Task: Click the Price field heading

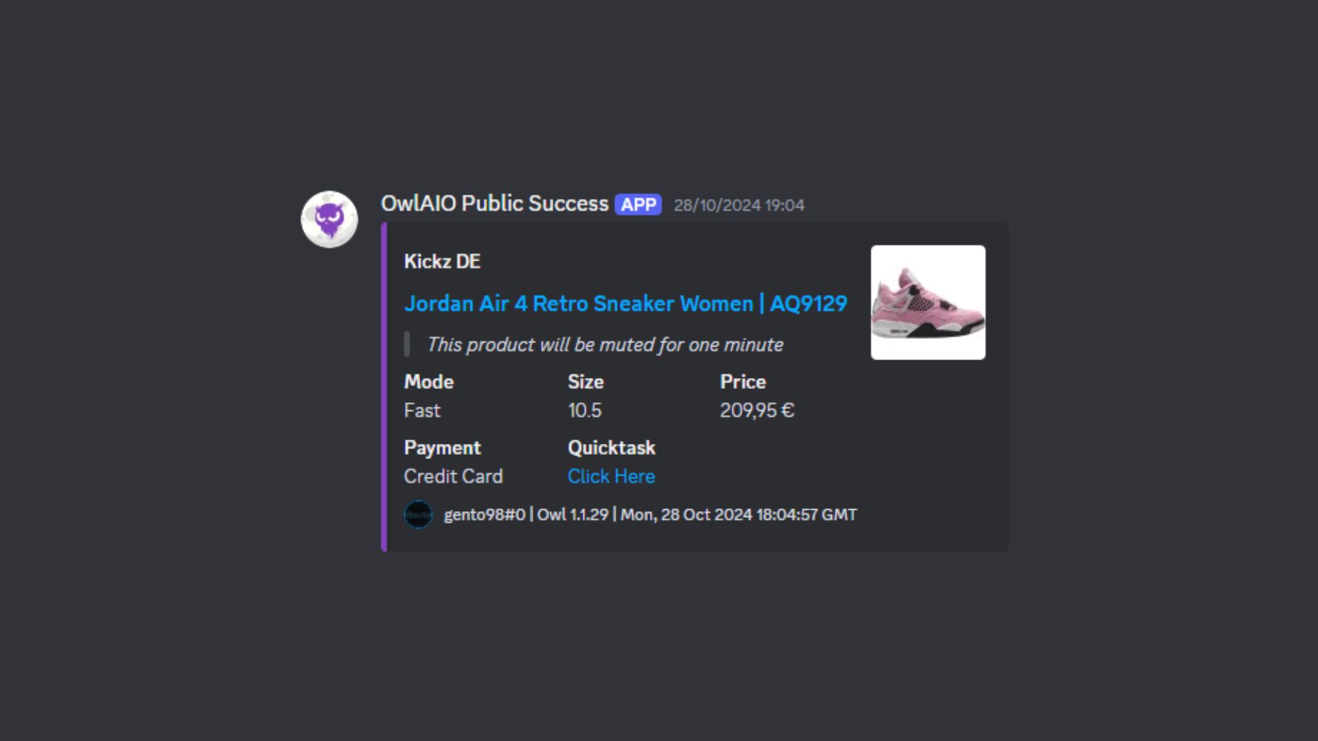Action: click(x=743, y=381)
